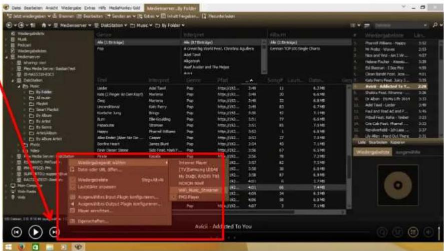Open the Senden an dropdown in the toolbar
The height and width of the screenshot is (251, 444).
(134, 16)
